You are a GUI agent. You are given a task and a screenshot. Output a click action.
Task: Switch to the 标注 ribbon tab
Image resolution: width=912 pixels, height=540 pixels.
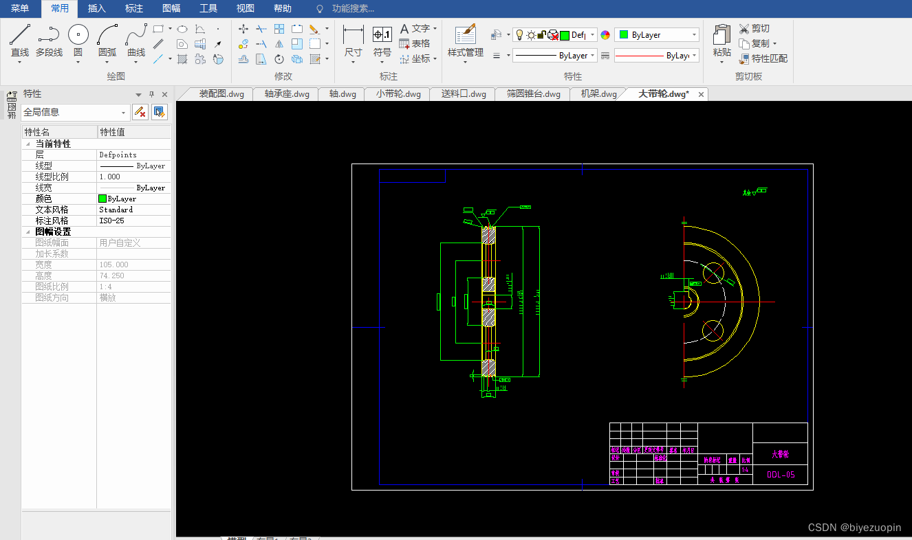click(x=134, y=8)
